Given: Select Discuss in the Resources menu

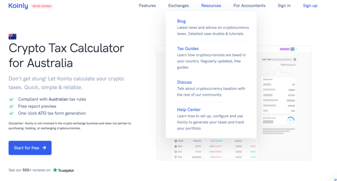Looking at the screenshot, I should (x=184, y=82).
